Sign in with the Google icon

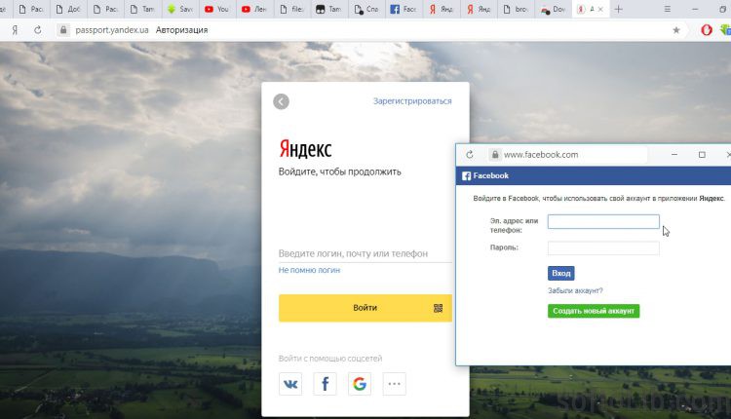pos(360,384)
